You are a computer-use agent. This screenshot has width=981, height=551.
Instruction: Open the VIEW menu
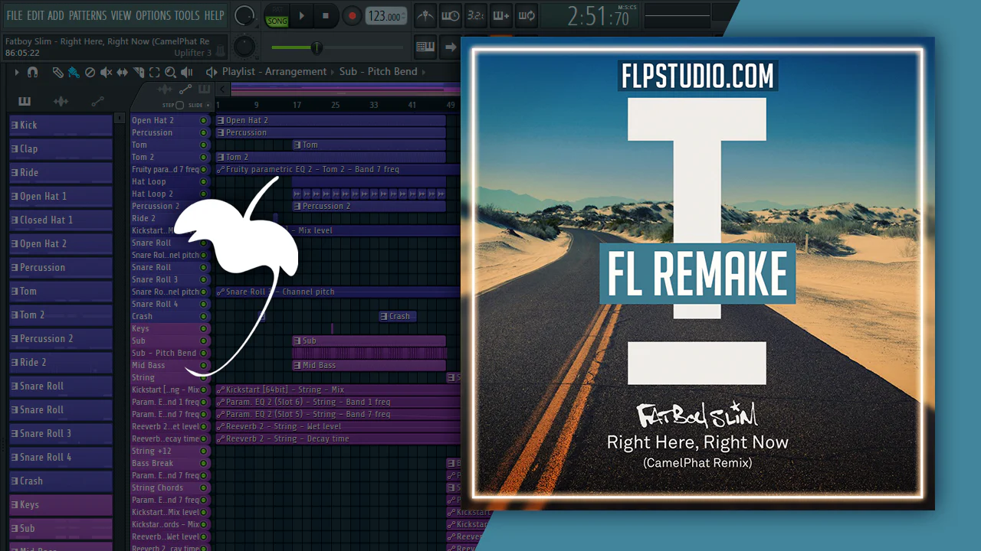(x=121, y=15)
